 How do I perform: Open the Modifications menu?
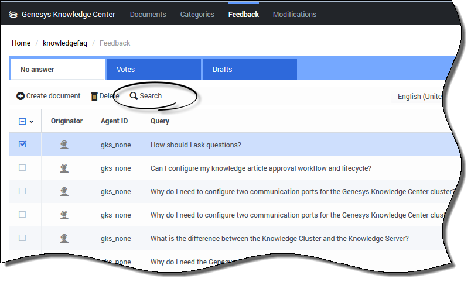point(294,15)
